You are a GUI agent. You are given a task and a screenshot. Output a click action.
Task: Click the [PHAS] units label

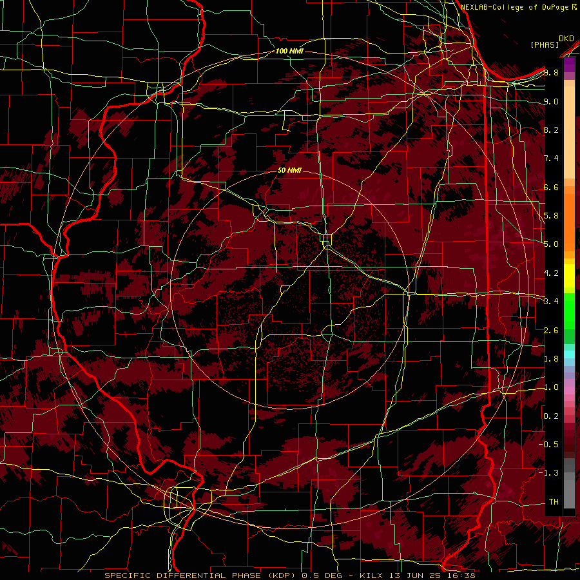coord(545,44)
